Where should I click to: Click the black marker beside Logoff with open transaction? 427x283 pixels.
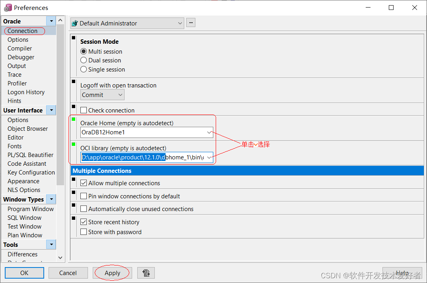74,81
